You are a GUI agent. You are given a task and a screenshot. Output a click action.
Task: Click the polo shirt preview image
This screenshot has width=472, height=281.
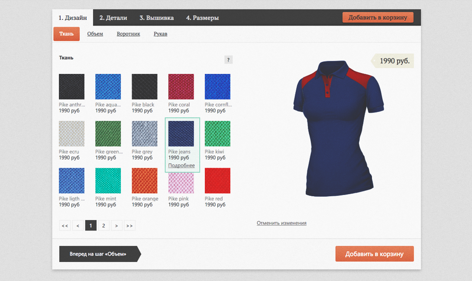(339, 128)
